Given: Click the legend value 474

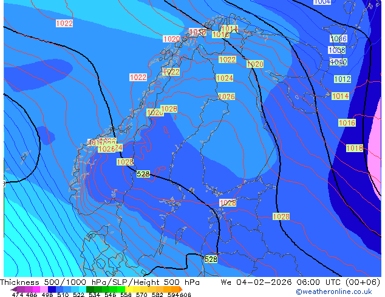Looking at the screenshot, I should pyautogui.click(x=18, y=295).
